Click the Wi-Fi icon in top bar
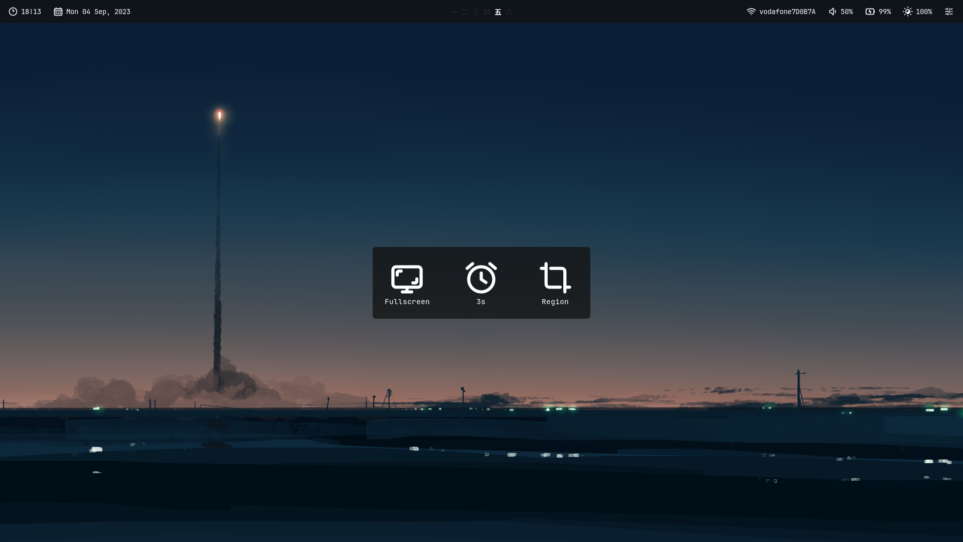963x542 pixels. tap(751, 12)
